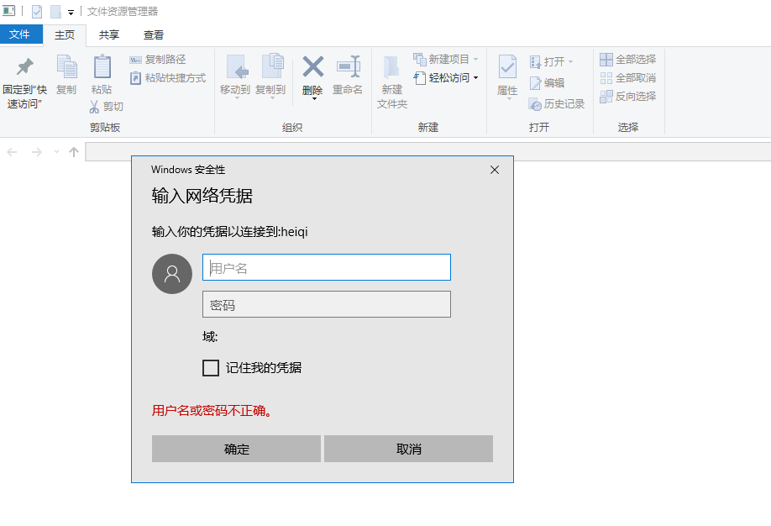Open recent locations dropdown chevron
771x526 pixels.
click(x=56, y=152)
